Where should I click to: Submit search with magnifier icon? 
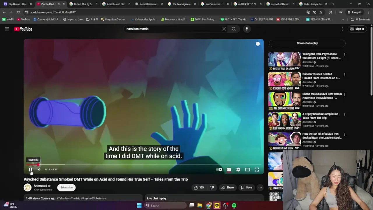click(x=234, y=29)
